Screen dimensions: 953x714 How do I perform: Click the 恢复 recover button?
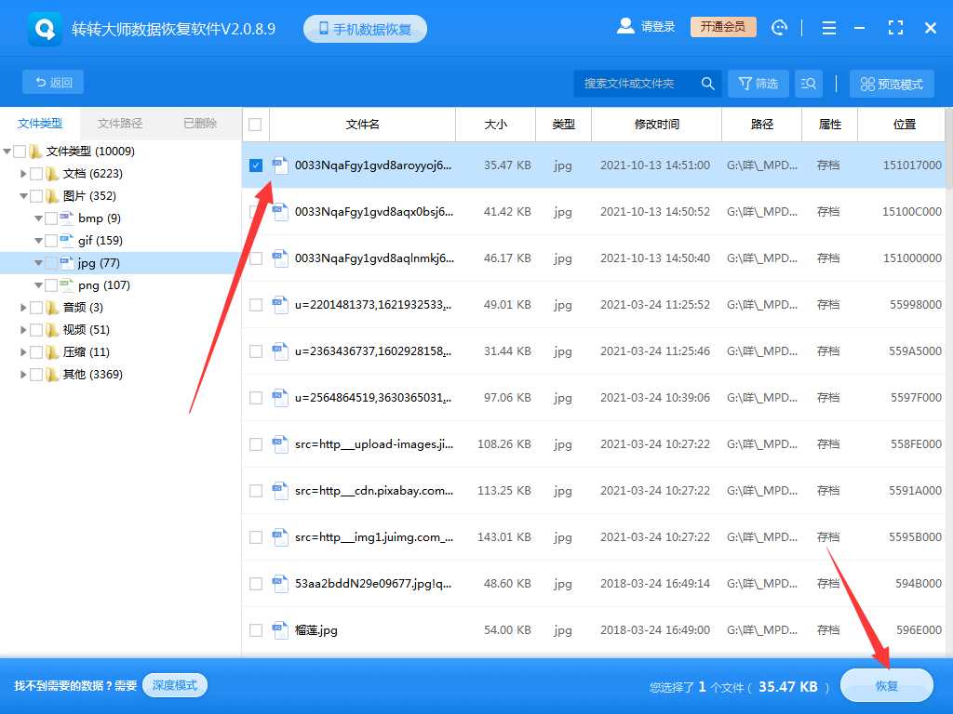887,684
